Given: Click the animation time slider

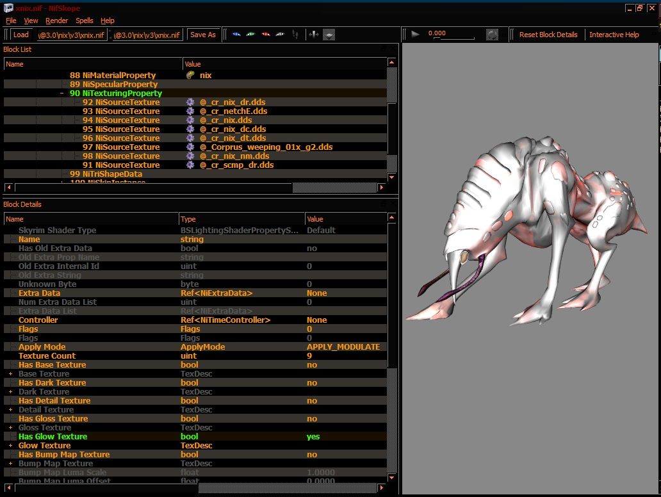Looking at the screenshot, I should pos(453,38).
